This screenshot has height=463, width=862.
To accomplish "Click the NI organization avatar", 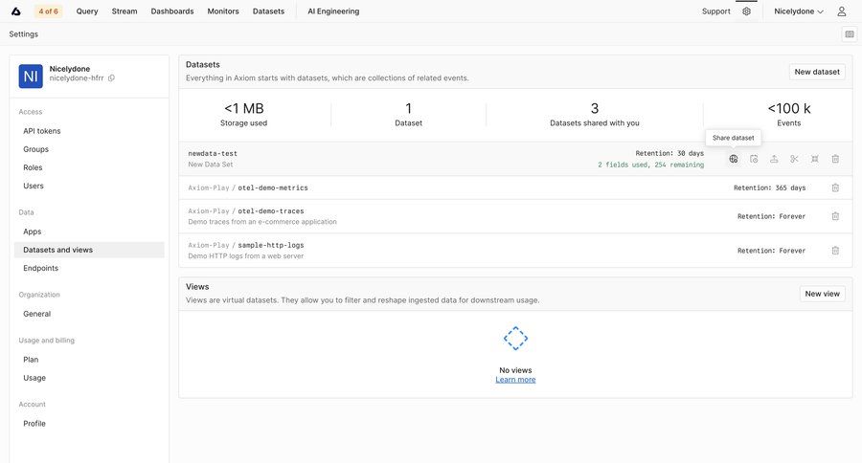I will click(x=31, y=76).
